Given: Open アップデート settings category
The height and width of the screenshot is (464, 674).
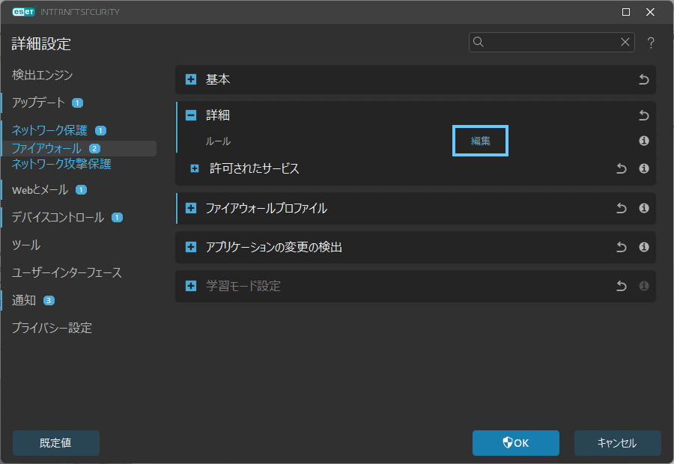Looking at the screenshot, I should click(x=38, y=103).
